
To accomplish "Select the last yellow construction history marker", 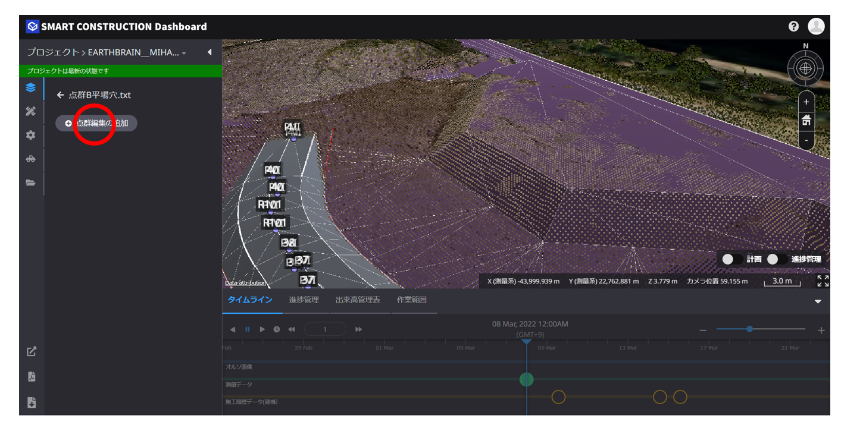I will click(680, 396).
